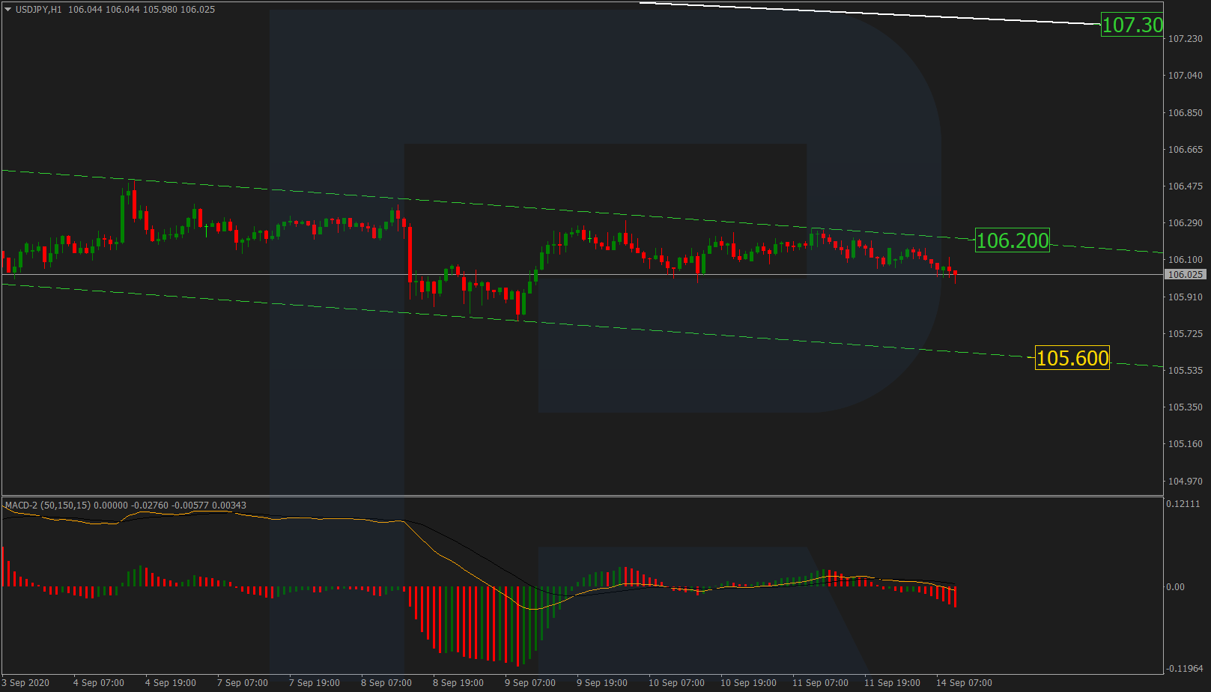Click the 4 Sep 19:00 time label
Viewport: 1211px width, 692px height.
point(171,683)
